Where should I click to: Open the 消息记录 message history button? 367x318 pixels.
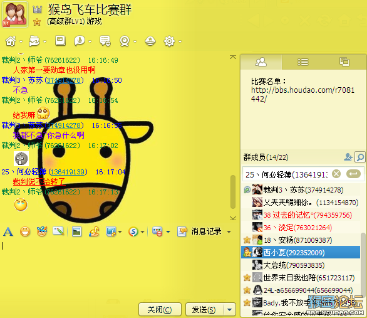pyautogui.click(x=199, y=231)
